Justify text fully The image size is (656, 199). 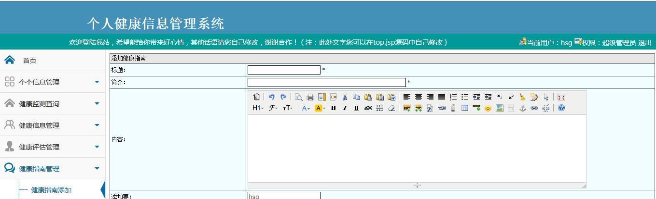[x=442, y=97]
